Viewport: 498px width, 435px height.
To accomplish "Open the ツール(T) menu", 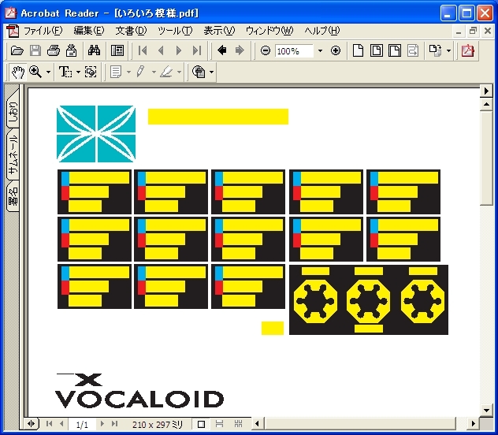I will pyautogui.click(x=175, y=31).
